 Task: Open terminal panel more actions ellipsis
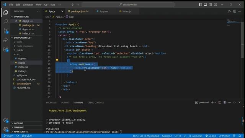(230, 102)
